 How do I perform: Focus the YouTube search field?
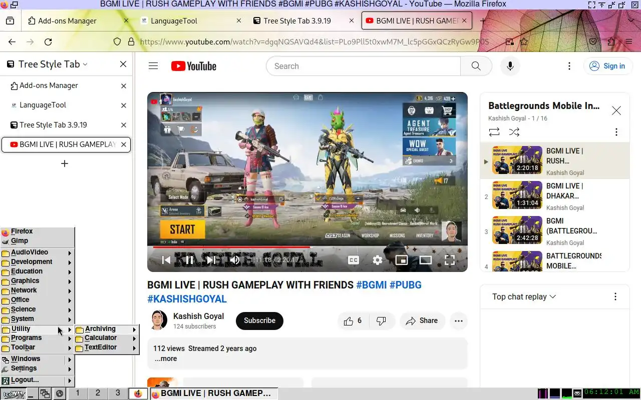[x=363, y=66]
